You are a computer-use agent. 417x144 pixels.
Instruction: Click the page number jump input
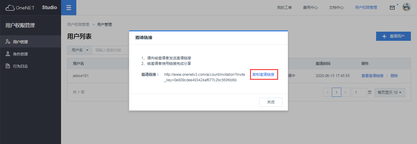[359, 92]
